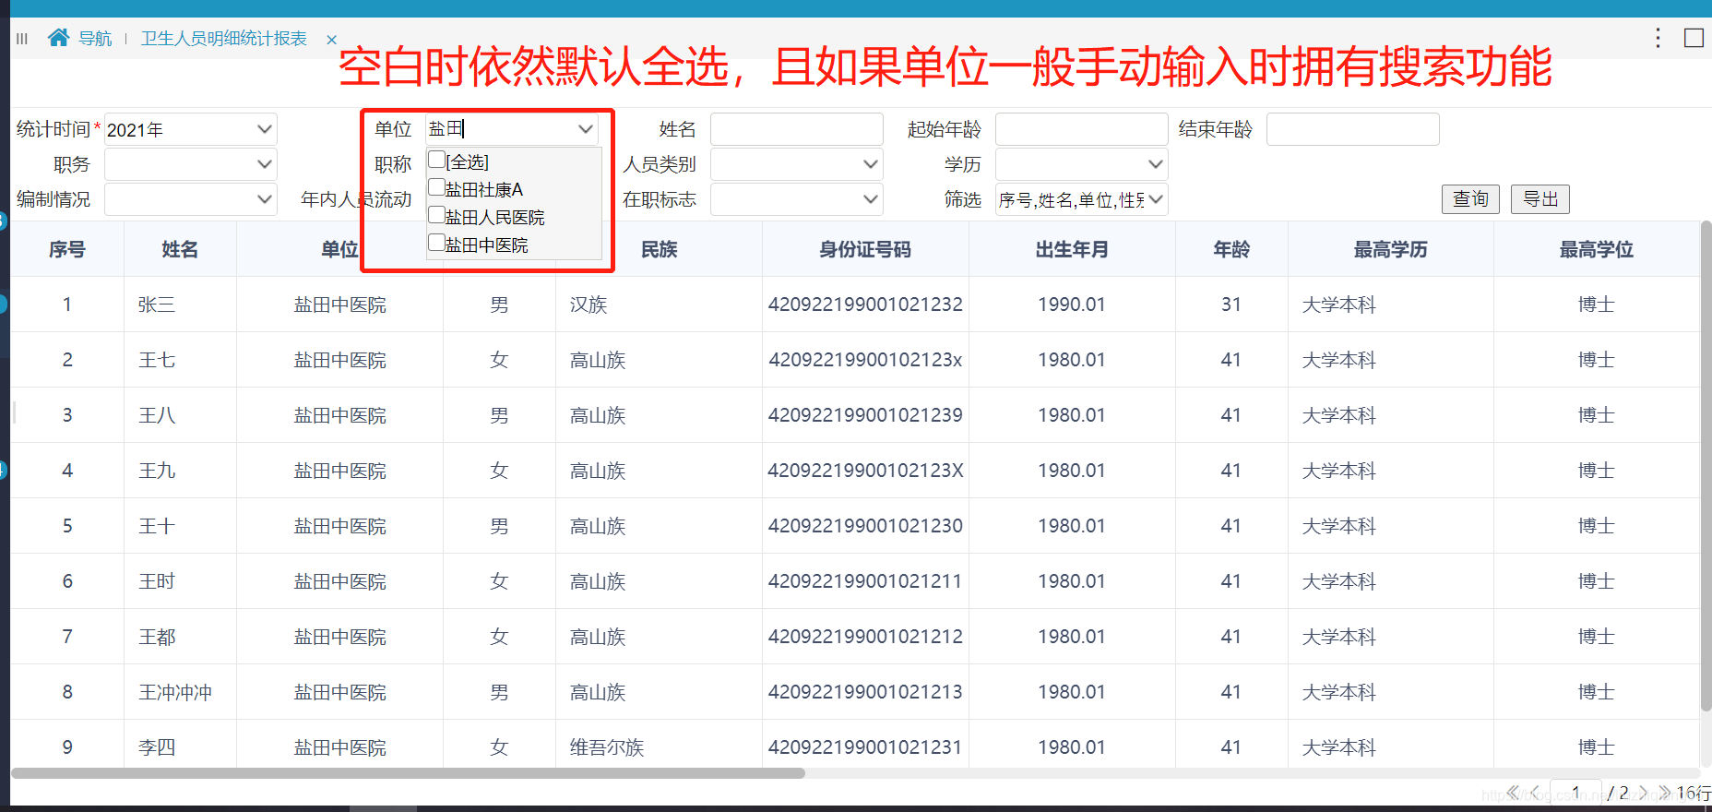
Task: Go to previous page arrow
Action: 1535,792
